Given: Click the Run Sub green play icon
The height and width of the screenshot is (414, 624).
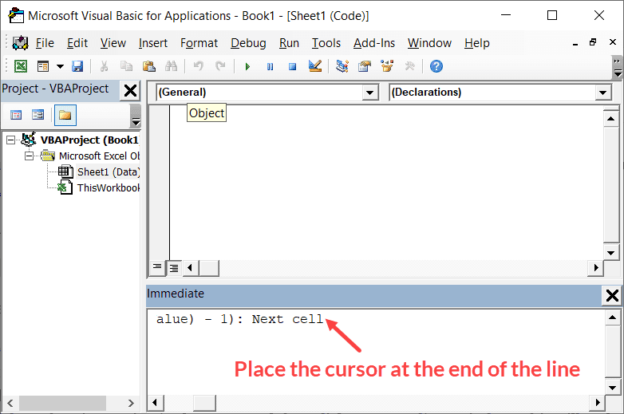Looking at the screenshot, I should click(x=247, y=66).
